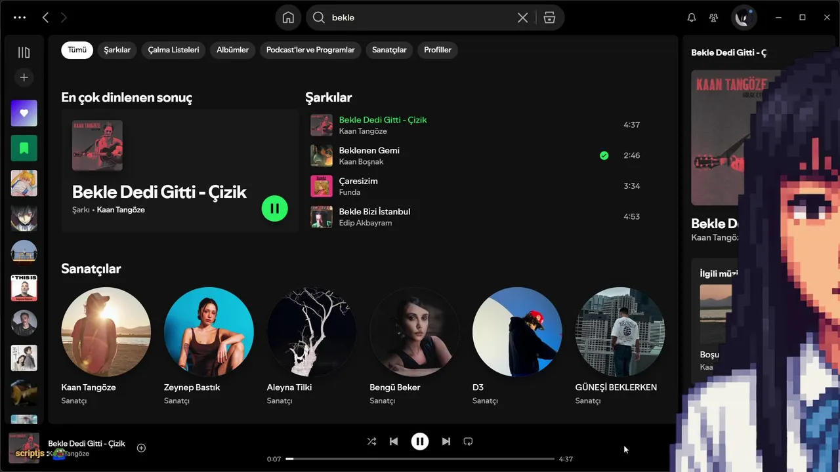Open the user profile avatar
Screen dimensions: 840x472
tap(744, 18)
